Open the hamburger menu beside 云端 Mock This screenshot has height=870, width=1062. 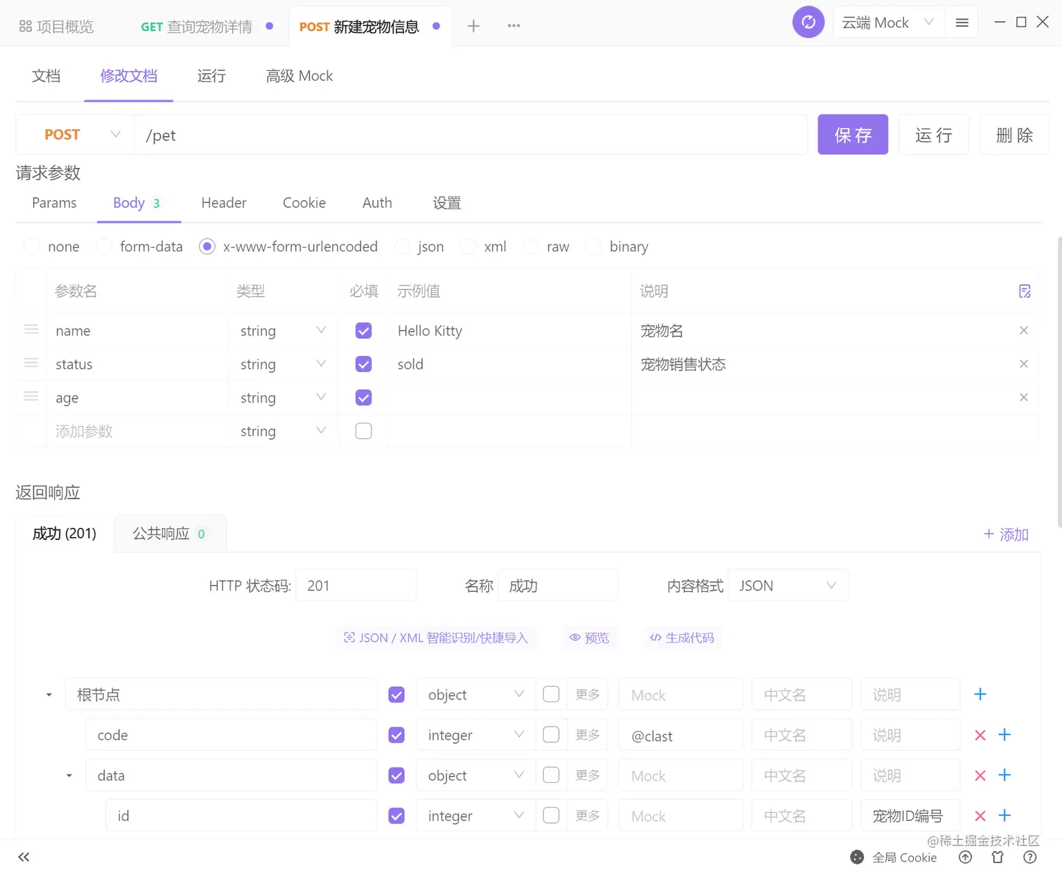(962, 22)
